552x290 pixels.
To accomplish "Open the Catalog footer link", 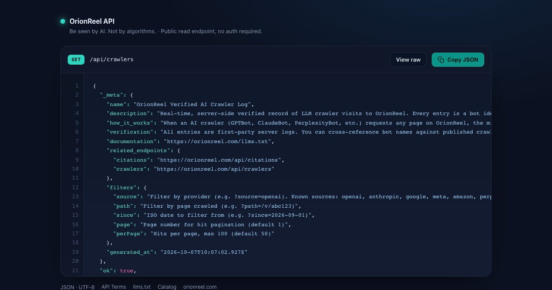I will pyautogui.click(x=167, y=287).
